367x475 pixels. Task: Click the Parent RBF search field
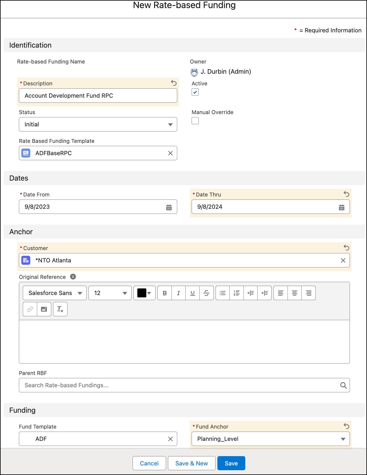pos(180,385)
